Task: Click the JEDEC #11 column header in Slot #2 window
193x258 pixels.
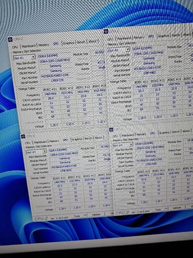Action: coord(141,82)
